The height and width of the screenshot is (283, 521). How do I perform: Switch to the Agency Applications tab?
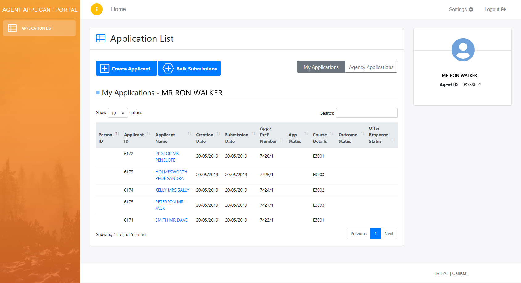[371, 67]
